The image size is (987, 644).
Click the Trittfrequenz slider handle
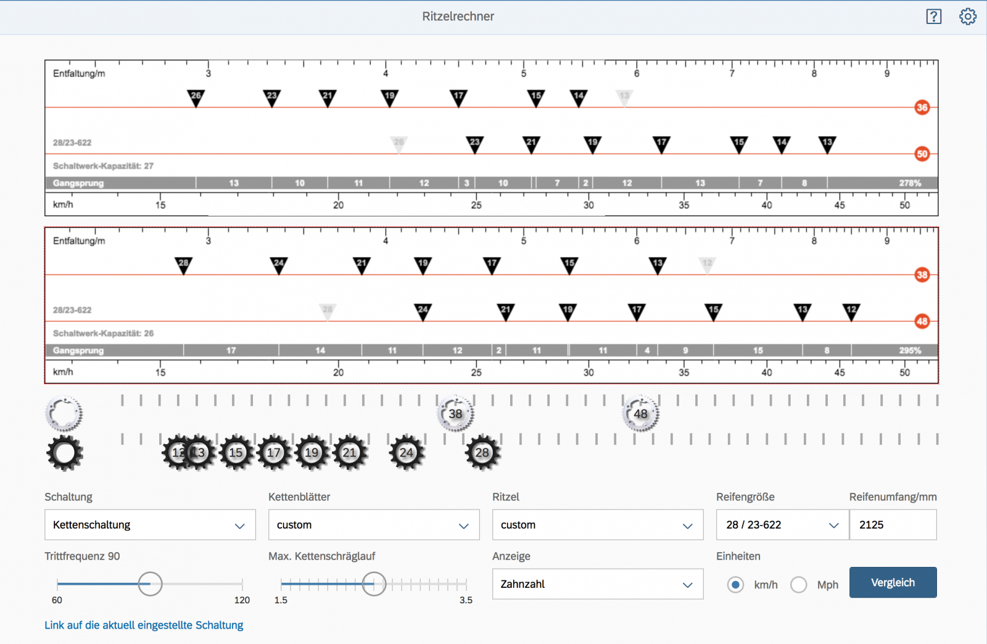tap(150, 584)
